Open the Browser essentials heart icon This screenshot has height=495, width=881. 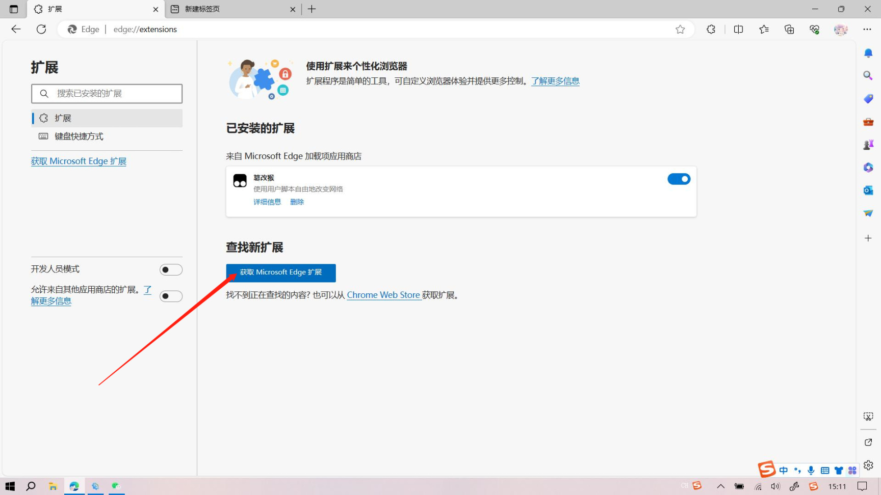pyautogui.click(x=815, y=30)
